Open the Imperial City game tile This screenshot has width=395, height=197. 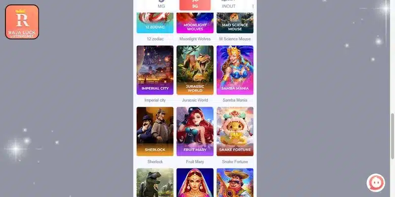(155, 70)
